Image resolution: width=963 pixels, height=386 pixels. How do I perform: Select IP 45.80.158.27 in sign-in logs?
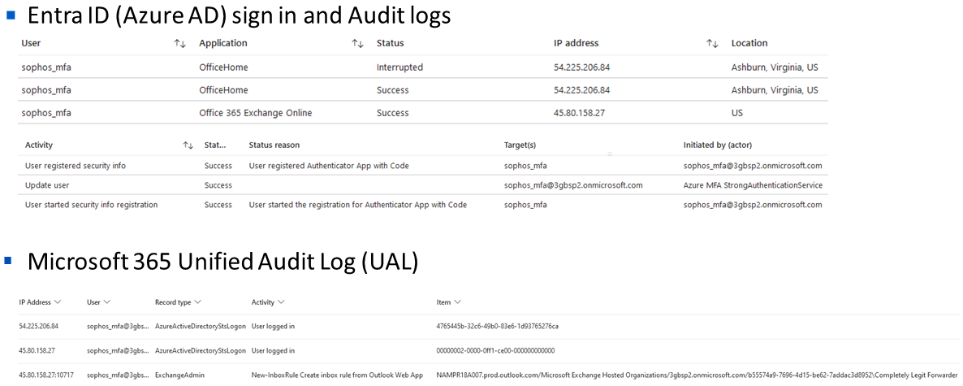pyautogui.click(x=577, y=112)
